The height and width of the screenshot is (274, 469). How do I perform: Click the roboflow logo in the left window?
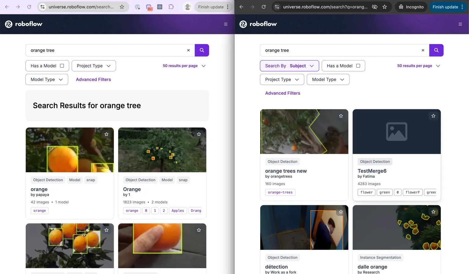(24, 24)
